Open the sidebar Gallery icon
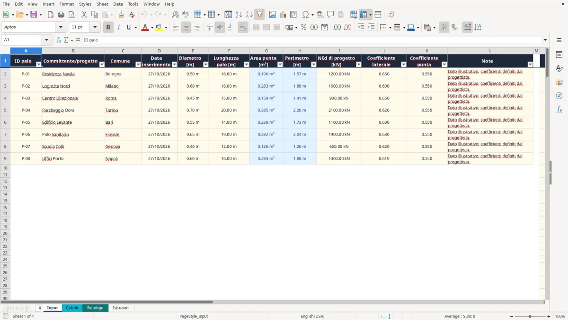 coord(559,82)
